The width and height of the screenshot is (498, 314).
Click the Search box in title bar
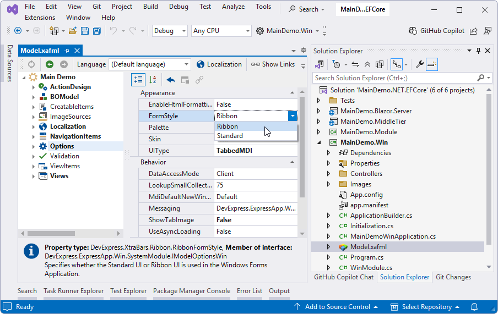[306, 9]
